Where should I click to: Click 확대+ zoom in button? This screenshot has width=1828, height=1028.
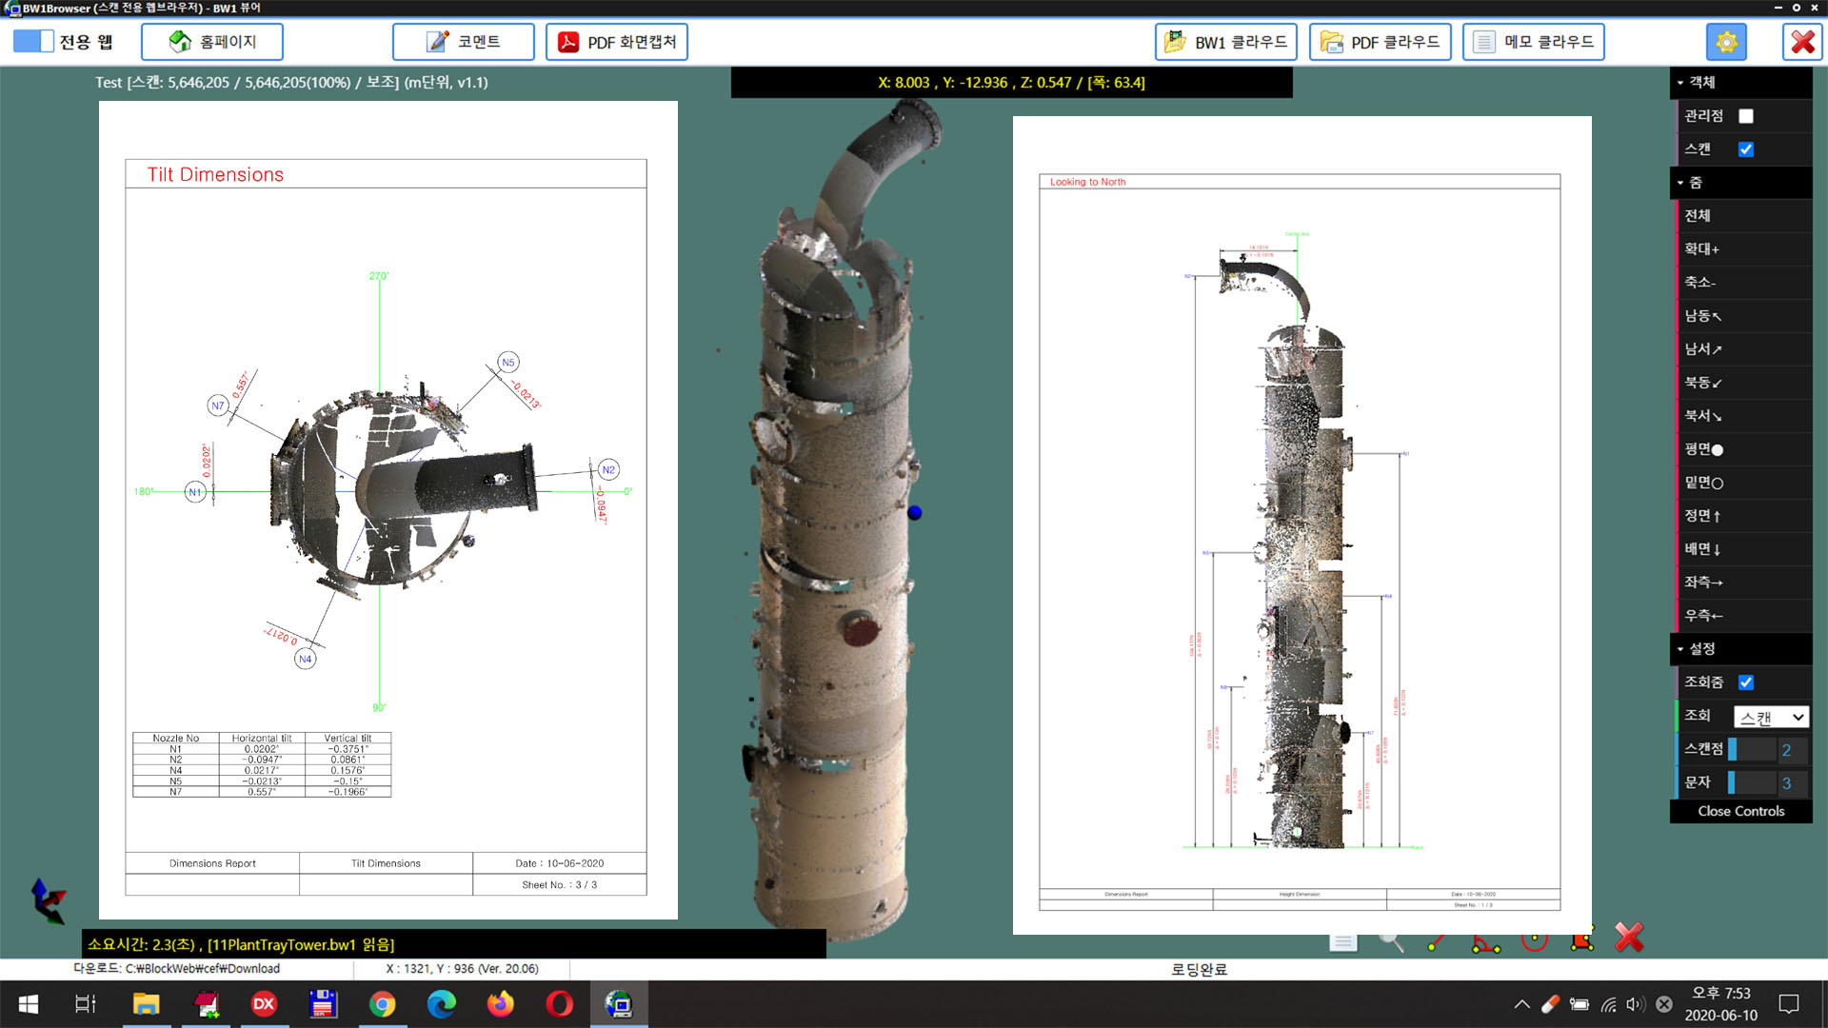(x=1701, y=249)
